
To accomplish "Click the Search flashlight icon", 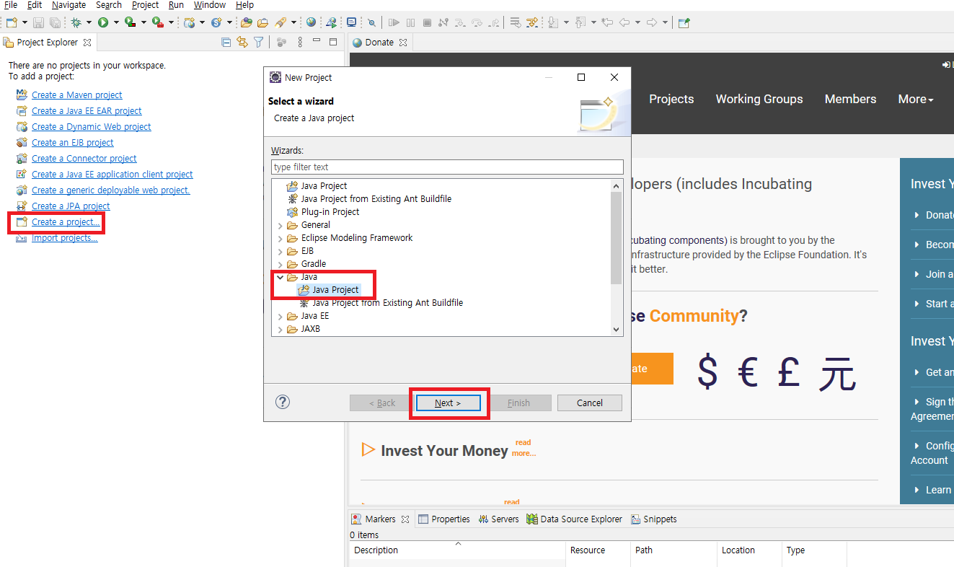I will [x=281, y=22].
